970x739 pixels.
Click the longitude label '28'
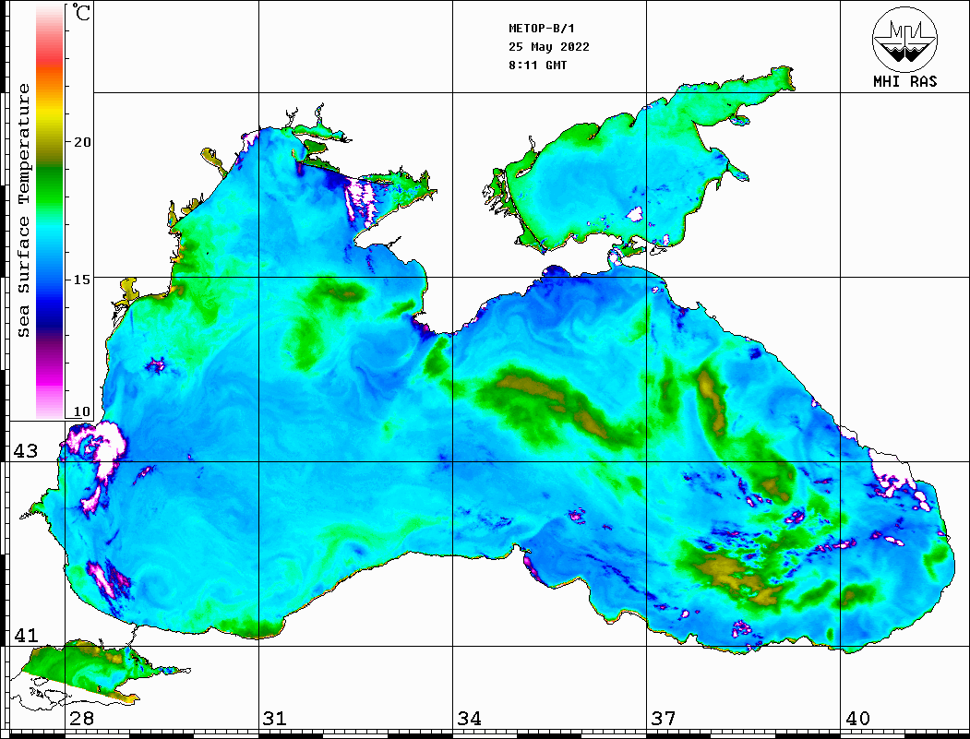pos(81,719)
